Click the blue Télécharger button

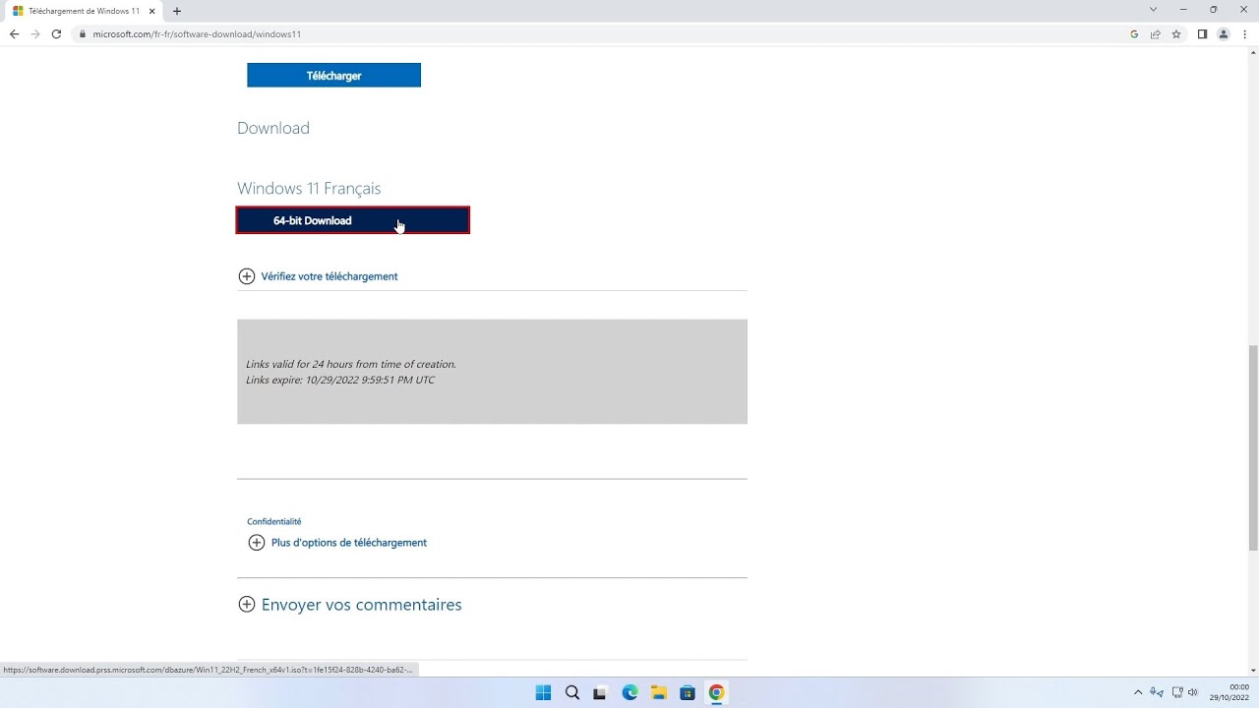click(333, 75)
